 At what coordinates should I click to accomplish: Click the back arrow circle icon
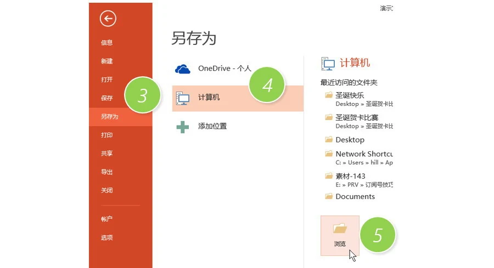tap(108, 19)
